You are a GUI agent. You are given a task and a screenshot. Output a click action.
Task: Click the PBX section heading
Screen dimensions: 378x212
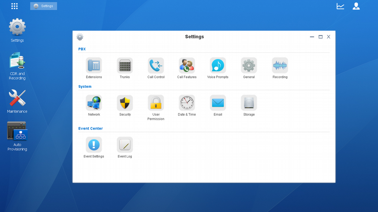click(x=82, y=49)
